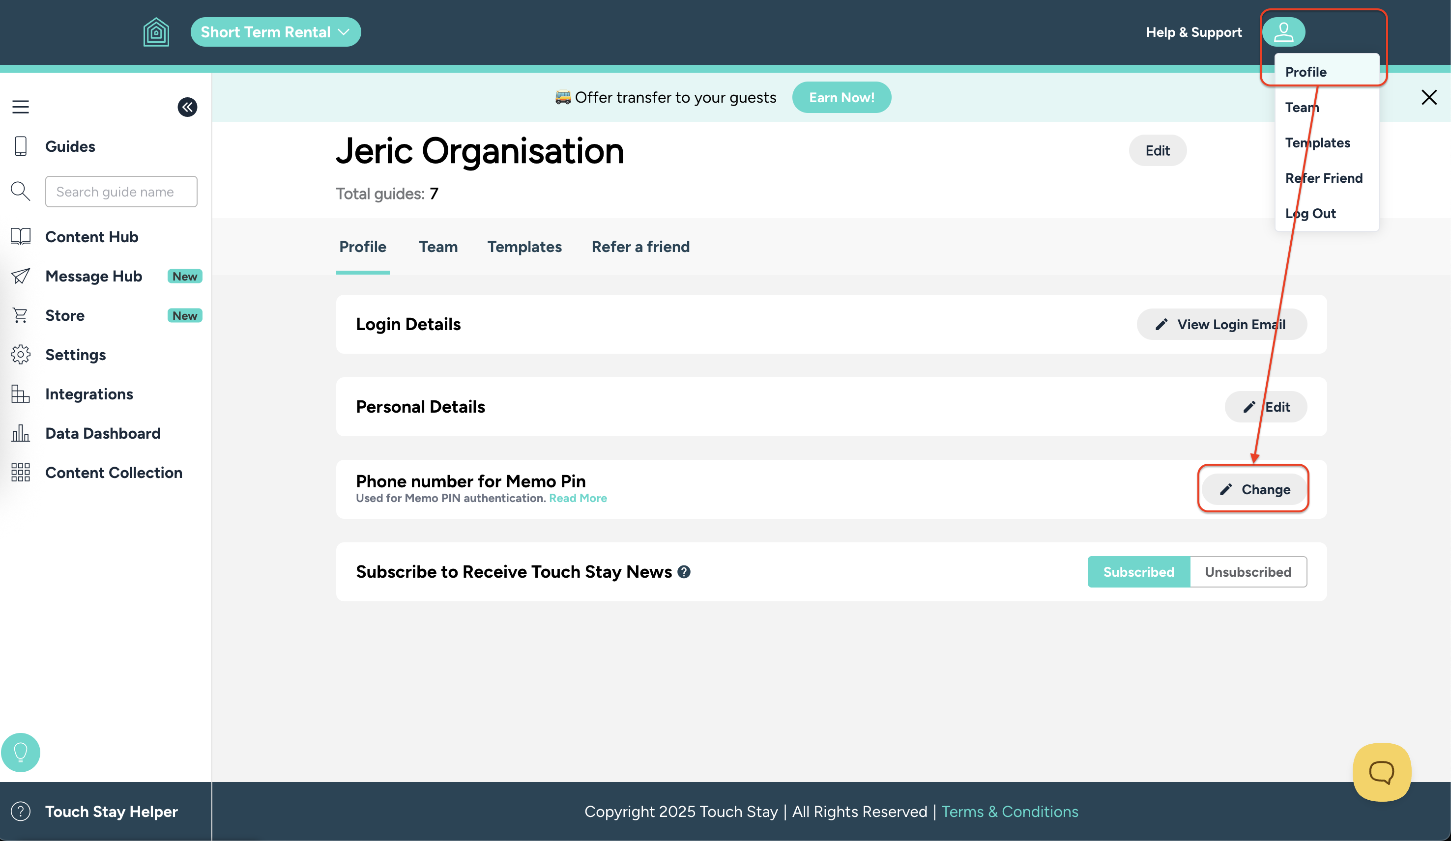The image size is (1451, 841).
Task: Collapse sidebar with double-chevron icon
Action: pos(187,107)
